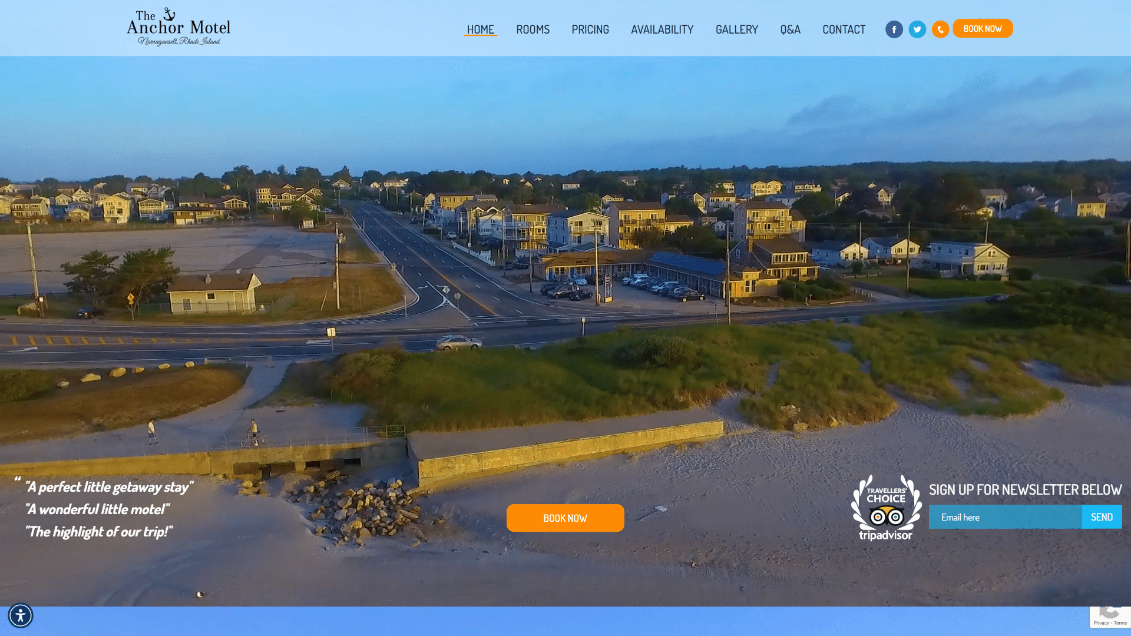Focus the Email here input field
Screen dimensions: 1131x636
point(1005,517)
